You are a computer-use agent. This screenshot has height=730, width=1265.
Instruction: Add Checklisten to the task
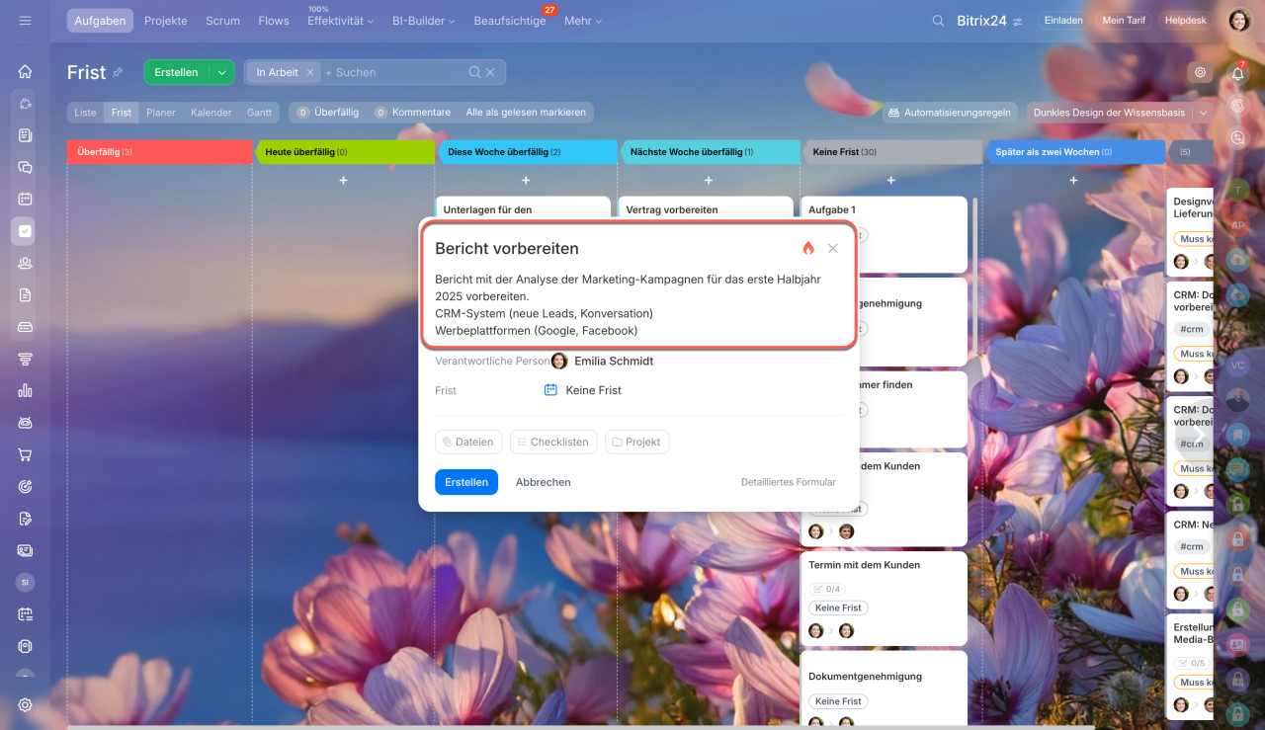point(553,442)
